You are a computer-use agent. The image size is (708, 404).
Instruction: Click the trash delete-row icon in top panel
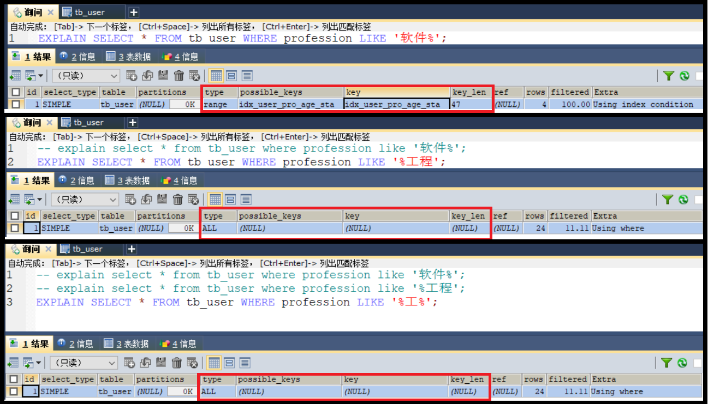[179, 76]
